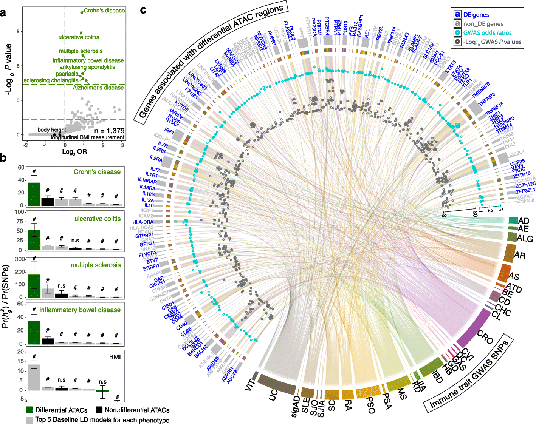The height and width of the screenshot is (424, 536).
Task: Click the ALG trait label
Action: click(x=525, y=239)
